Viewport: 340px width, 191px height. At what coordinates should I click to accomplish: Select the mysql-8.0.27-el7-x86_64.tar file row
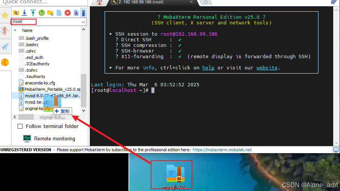(x=46, y=96)
